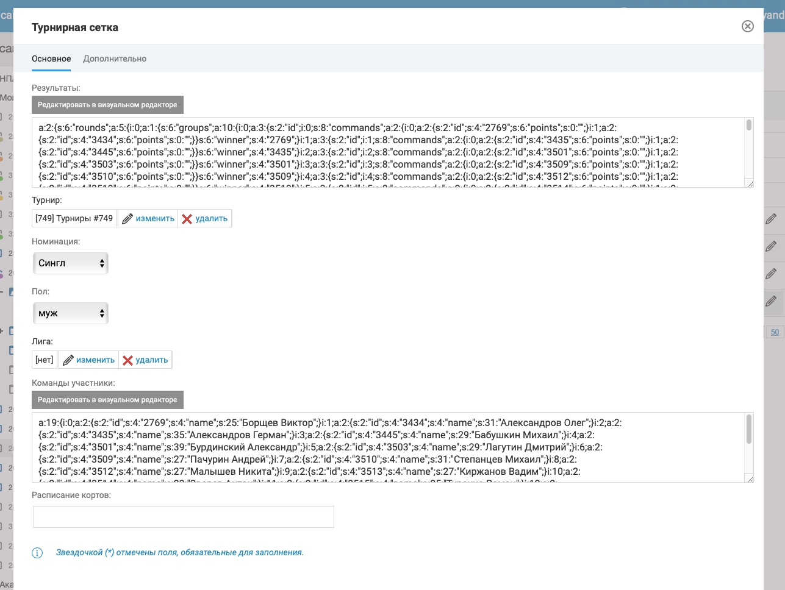The width and height of the screenshot is (785, 590).
Task: Click red X icon to delete Лига
Action: (127, 360)
